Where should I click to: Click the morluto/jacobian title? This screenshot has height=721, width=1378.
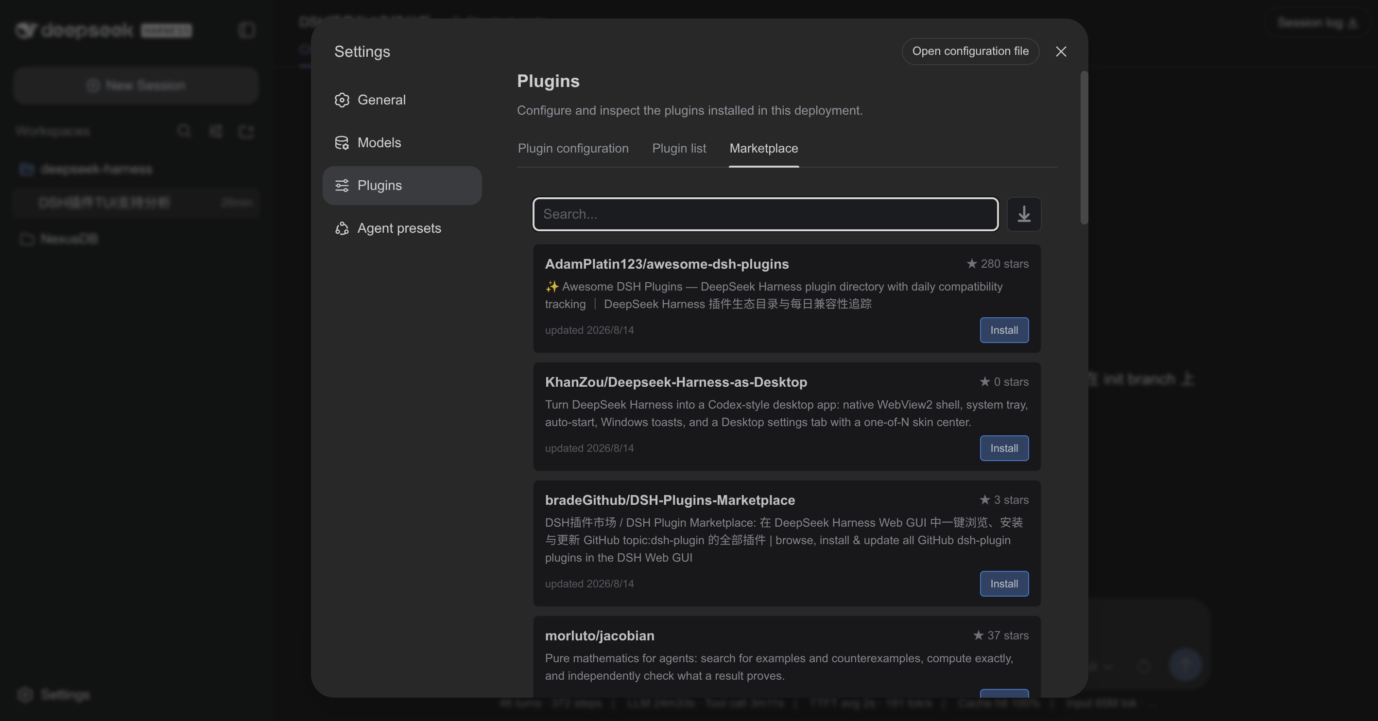[x=600, y=635]
